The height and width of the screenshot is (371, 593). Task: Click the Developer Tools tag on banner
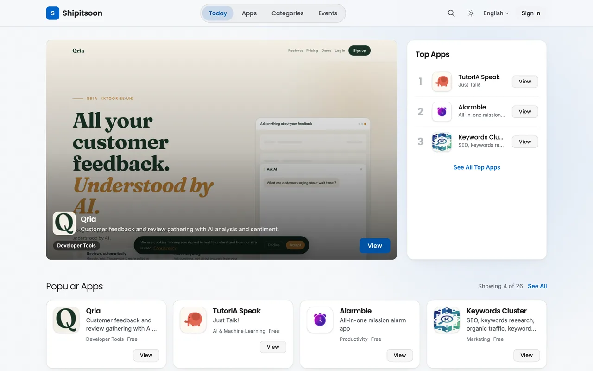tap(76, 246)
